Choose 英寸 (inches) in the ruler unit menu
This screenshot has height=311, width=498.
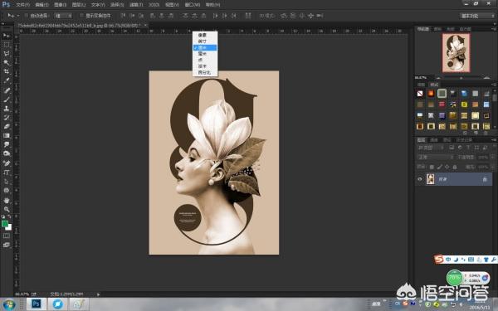[x=205, y=41]
